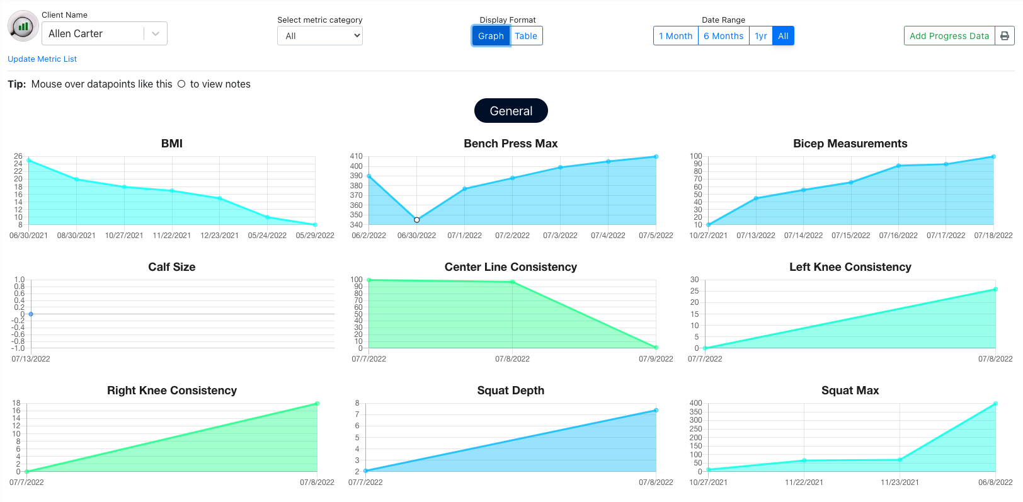The height and width of the screenshot is (502, 1023).
Task: Click the Date Range label
Action: tap(724, 20)
